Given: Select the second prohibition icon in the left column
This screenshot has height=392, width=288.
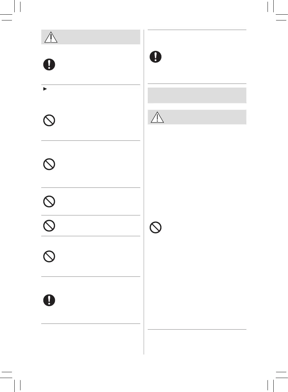Looking at the screenshot, I should (x=49, y=165).
